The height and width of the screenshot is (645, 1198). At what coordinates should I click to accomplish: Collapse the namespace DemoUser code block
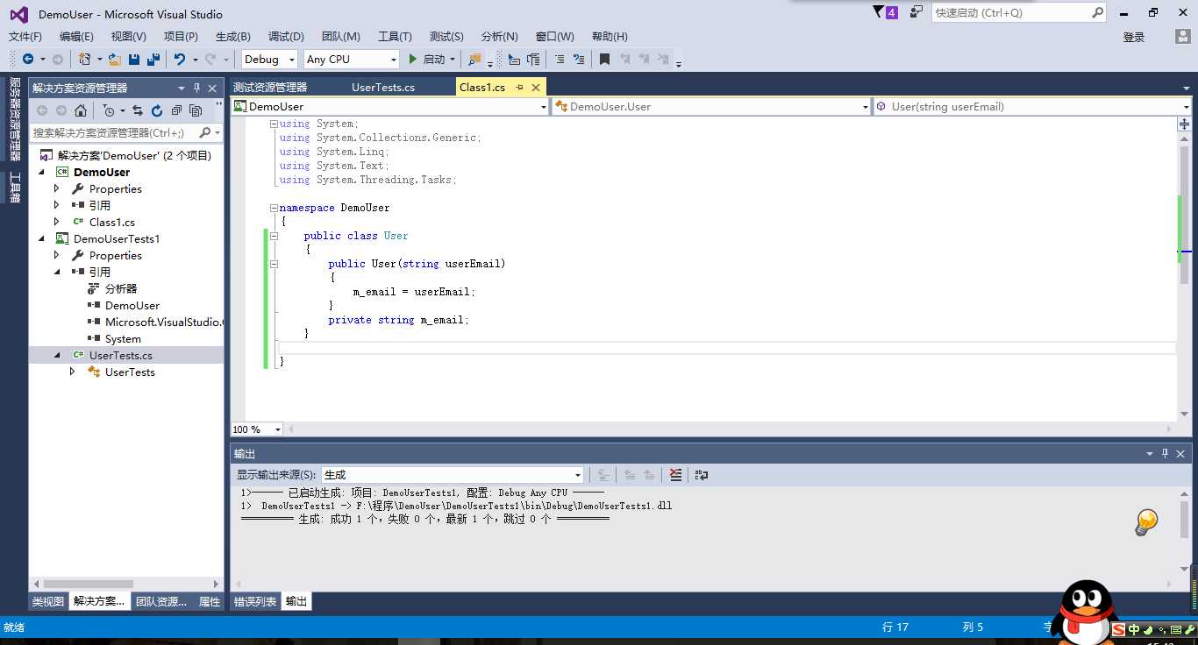click(274, 208)
